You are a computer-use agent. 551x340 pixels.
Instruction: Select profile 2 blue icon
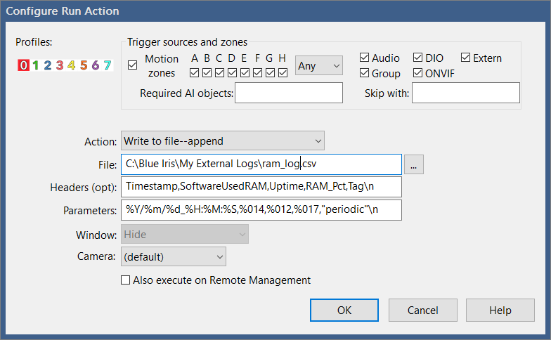click(x=48, y=65)
